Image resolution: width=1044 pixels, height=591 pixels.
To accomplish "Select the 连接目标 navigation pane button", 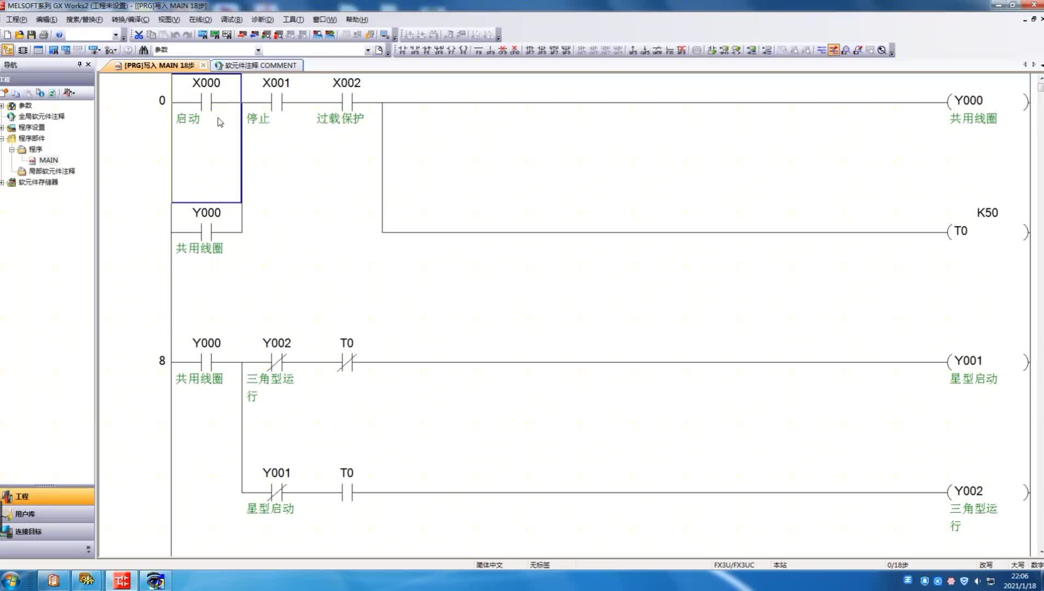I will pos(47,531).
